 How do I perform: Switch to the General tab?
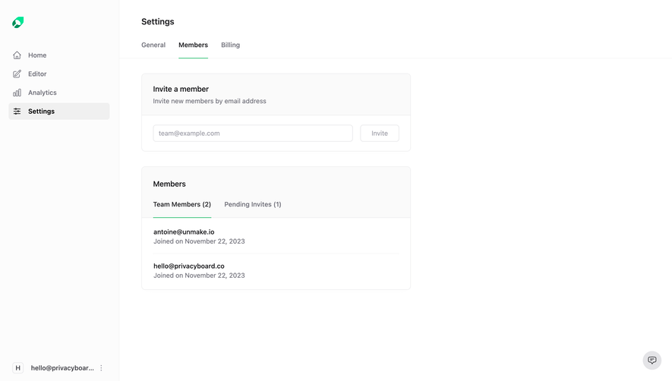[153, 45]
